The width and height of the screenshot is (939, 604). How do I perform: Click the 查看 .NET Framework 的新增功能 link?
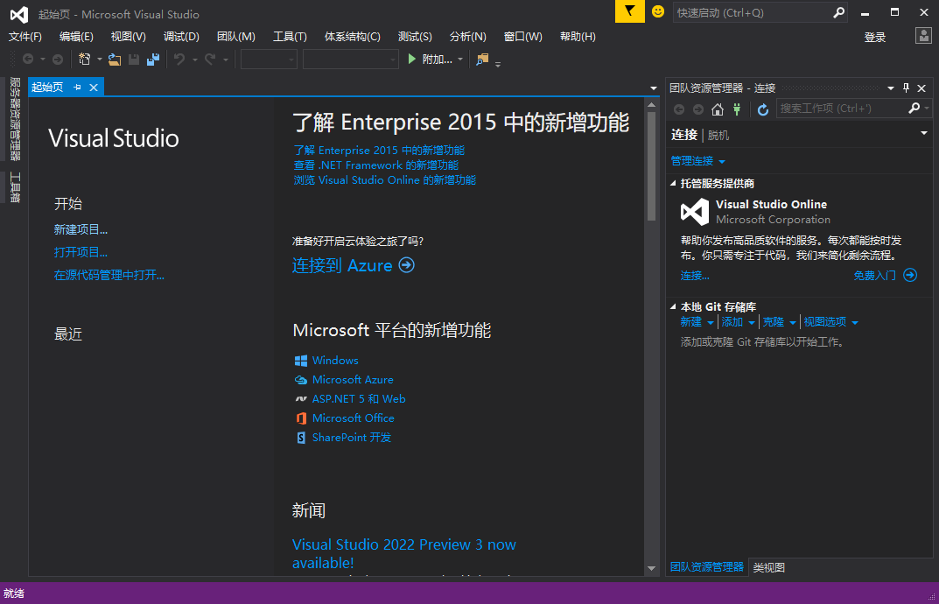click(376, 165)
